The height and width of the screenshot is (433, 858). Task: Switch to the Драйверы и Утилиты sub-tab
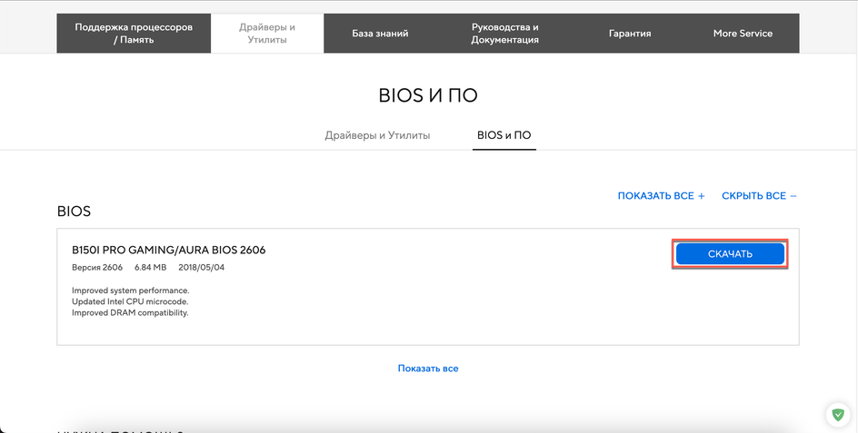click(x=377, y=135)
